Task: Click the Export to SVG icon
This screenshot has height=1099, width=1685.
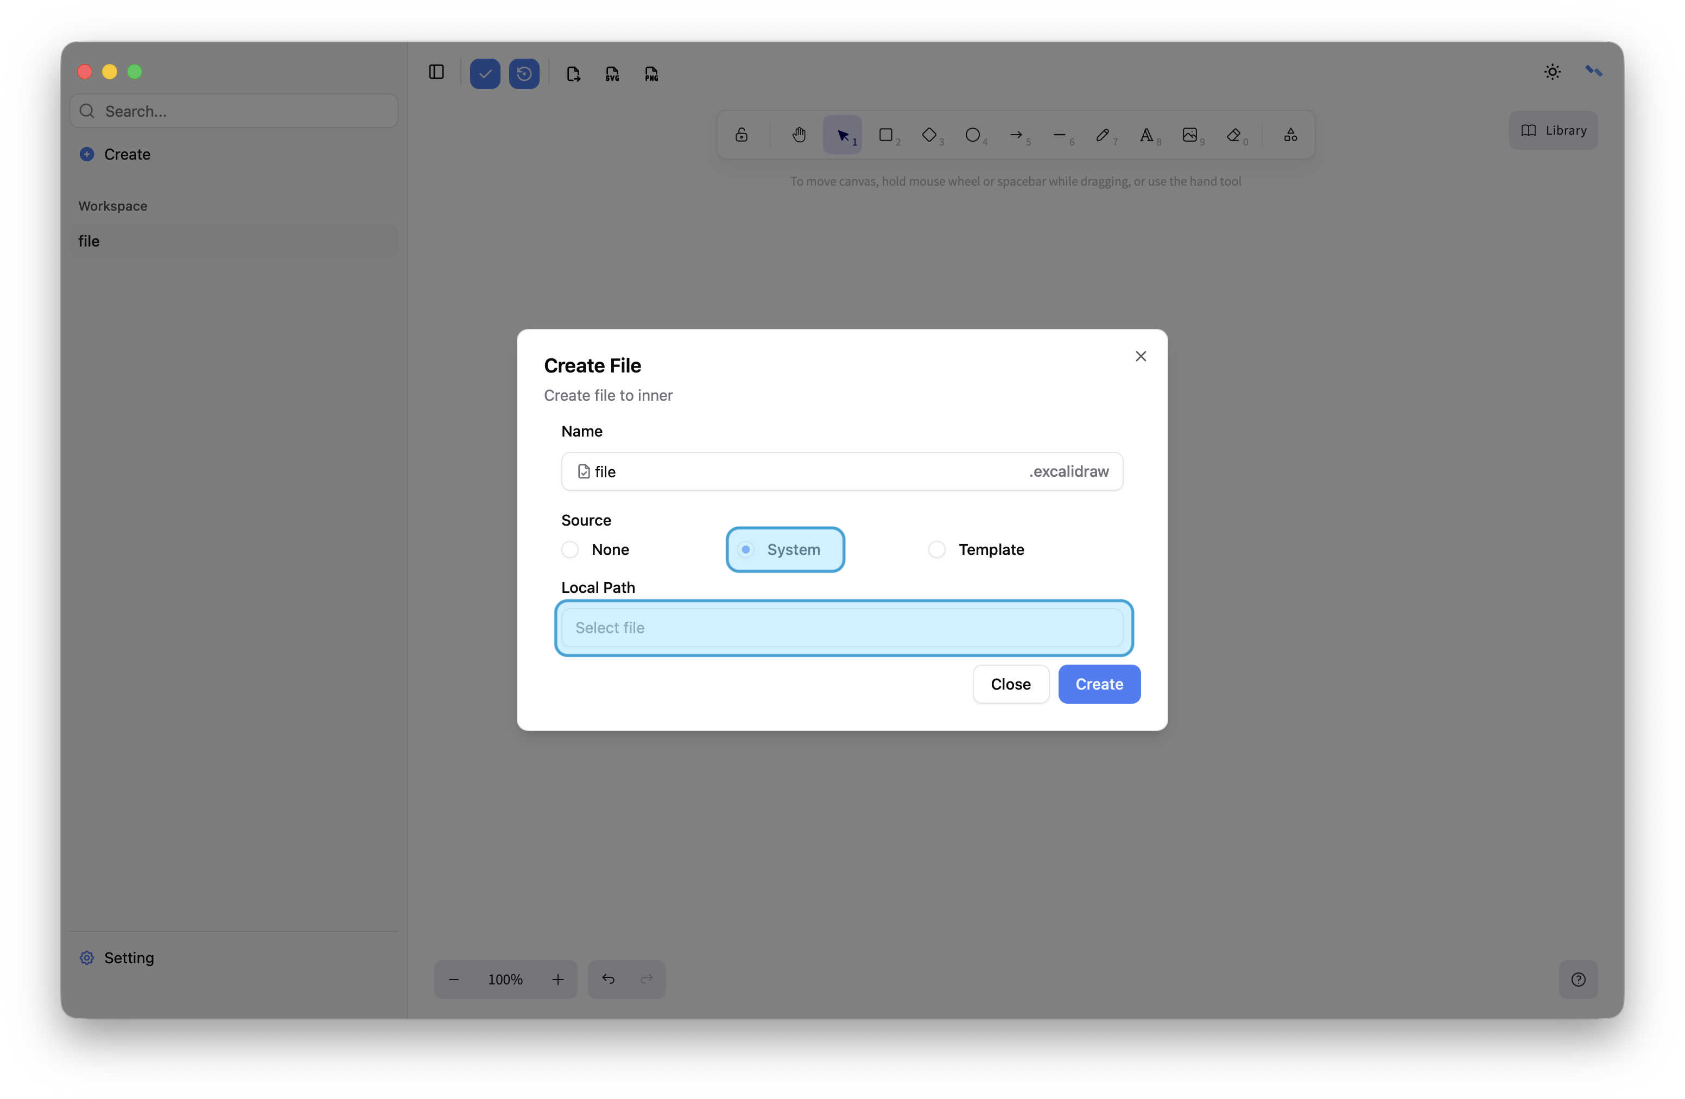Action: point(612,74)
